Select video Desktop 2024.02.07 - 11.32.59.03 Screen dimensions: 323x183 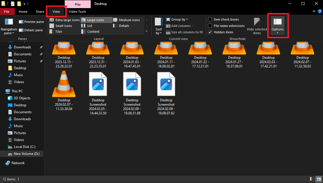click(302, 55)
